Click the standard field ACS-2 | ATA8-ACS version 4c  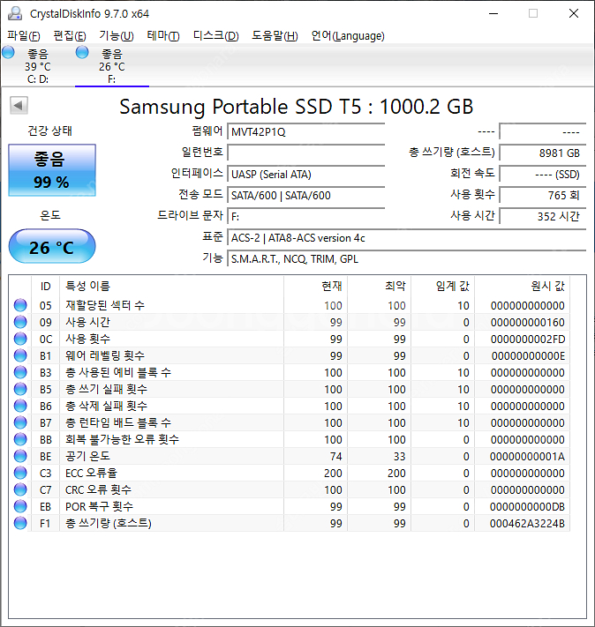(x=407, y=238)
